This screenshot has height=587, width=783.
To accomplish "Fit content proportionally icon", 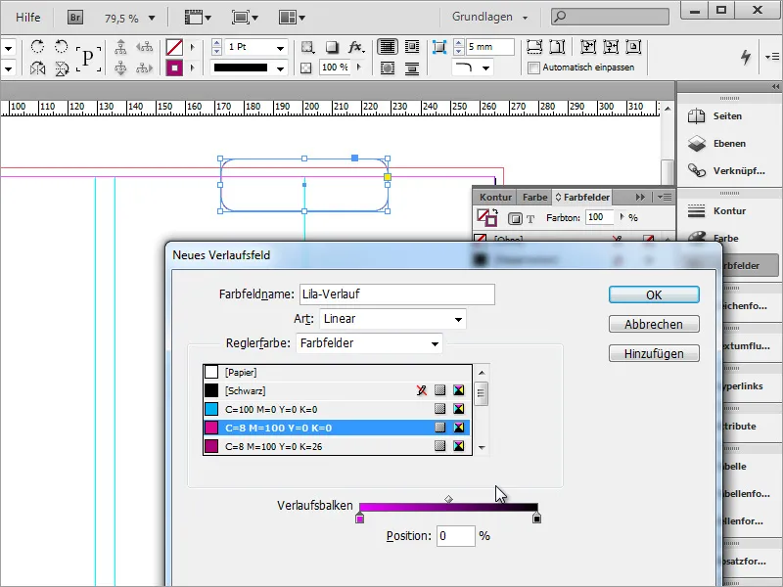I will point(557,47).
